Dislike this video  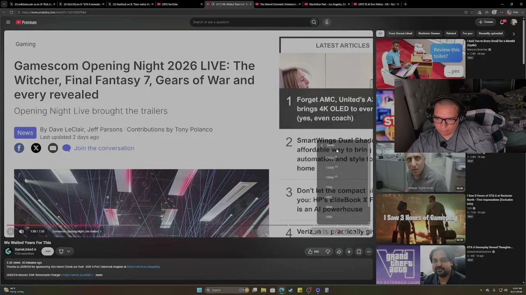[328, 252]
